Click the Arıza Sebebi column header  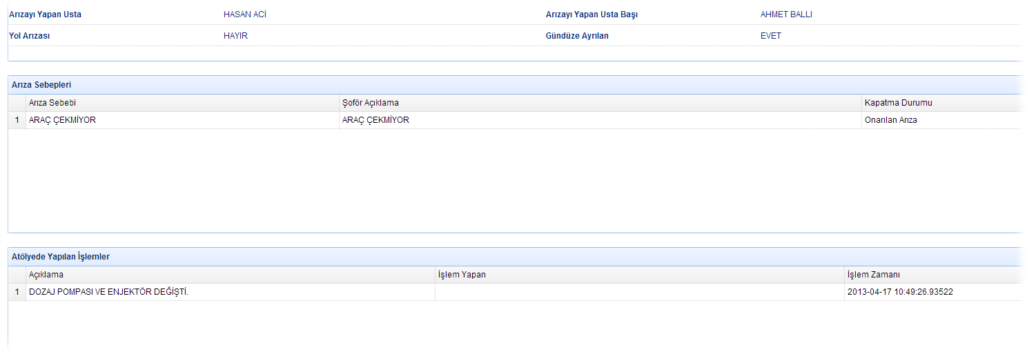52,103
